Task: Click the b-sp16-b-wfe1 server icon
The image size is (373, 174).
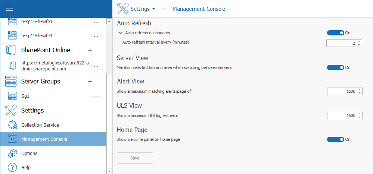Action: 12,22
